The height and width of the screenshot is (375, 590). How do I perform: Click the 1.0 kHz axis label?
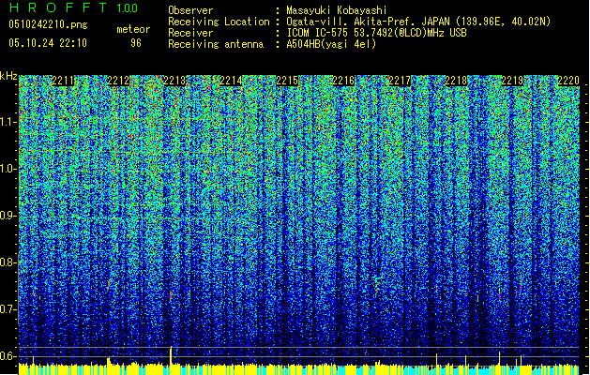click(x=9, y=169)
